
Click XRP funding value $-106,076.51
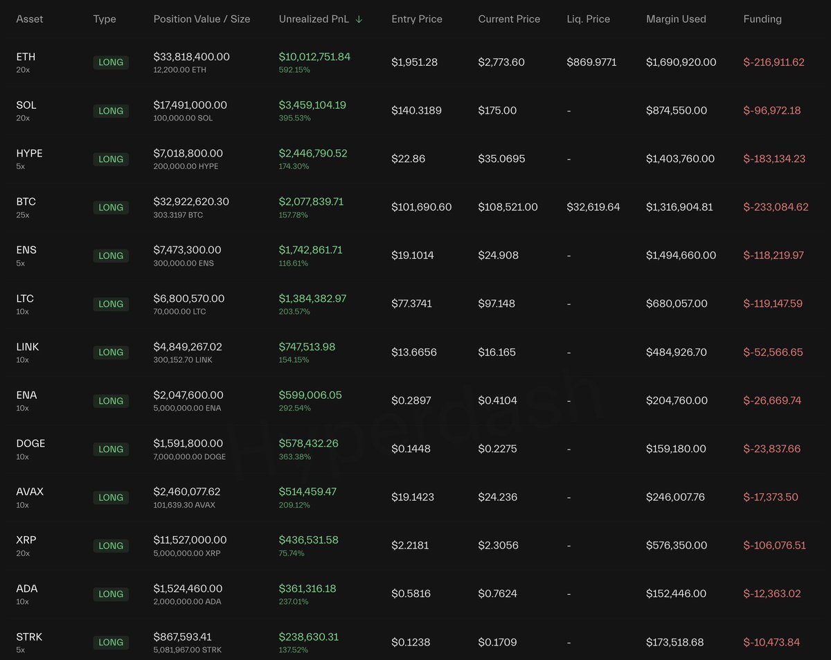tap(774, 546)
